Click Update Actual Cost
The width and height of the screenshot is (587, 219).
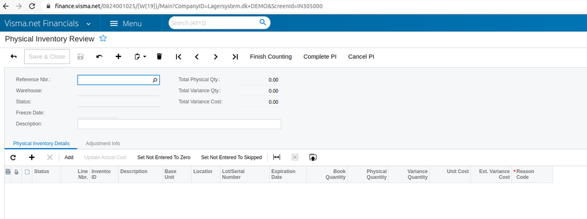(105, 157)
